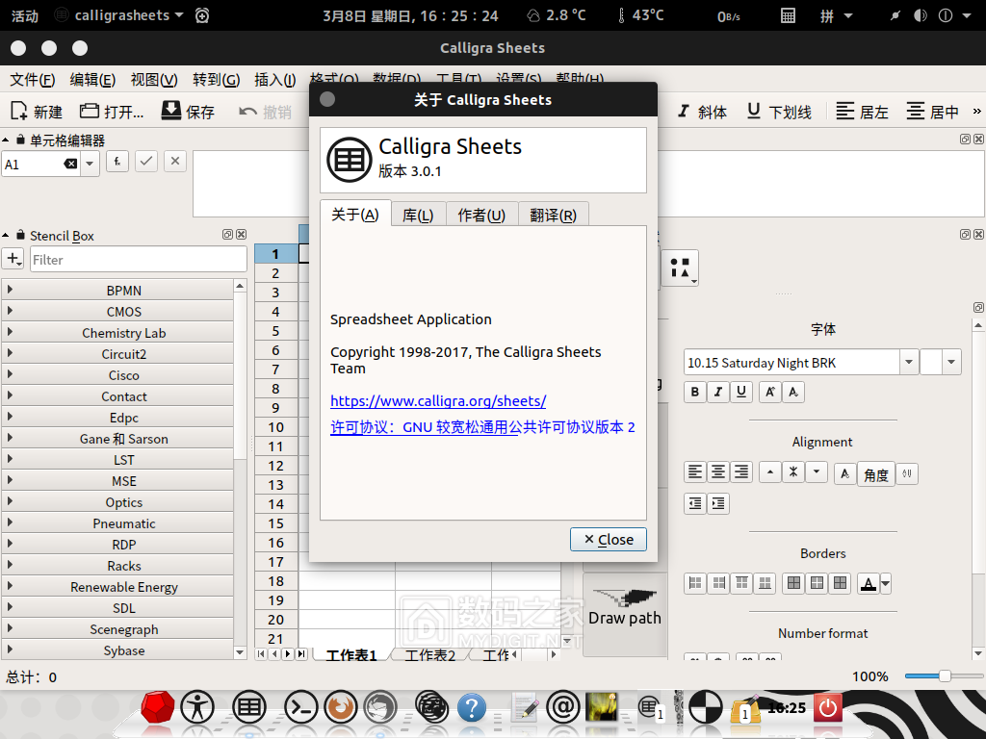Open the terminal from the dock

pos(300,708)
